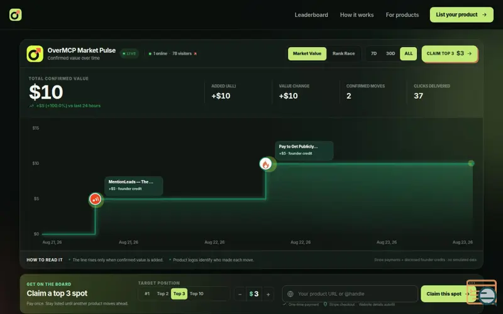This screenshot has height=314, width=503.
Task: Click the red arrow next to 78 visitors
Action: pyautogui.click(x=195, y=54)
